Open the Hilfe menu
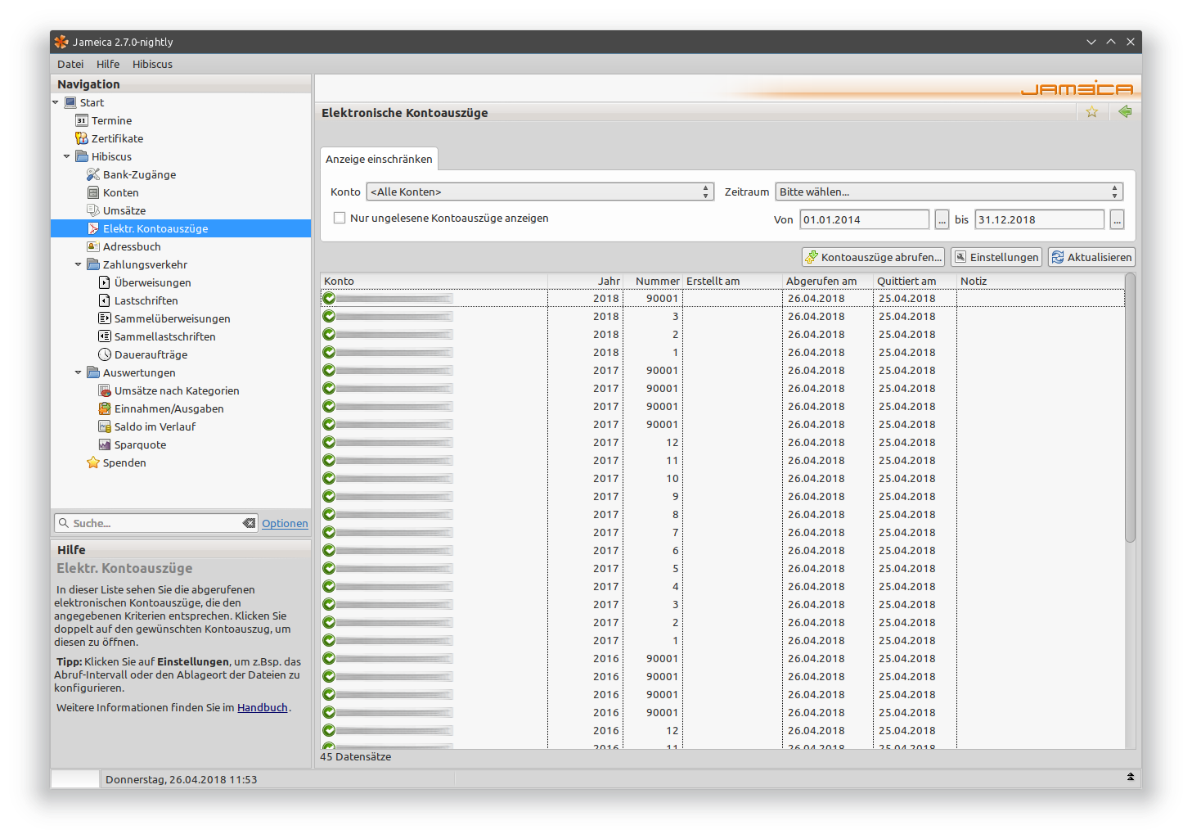The height and width of the screenshot is (839, 1192). click(108, 64)
